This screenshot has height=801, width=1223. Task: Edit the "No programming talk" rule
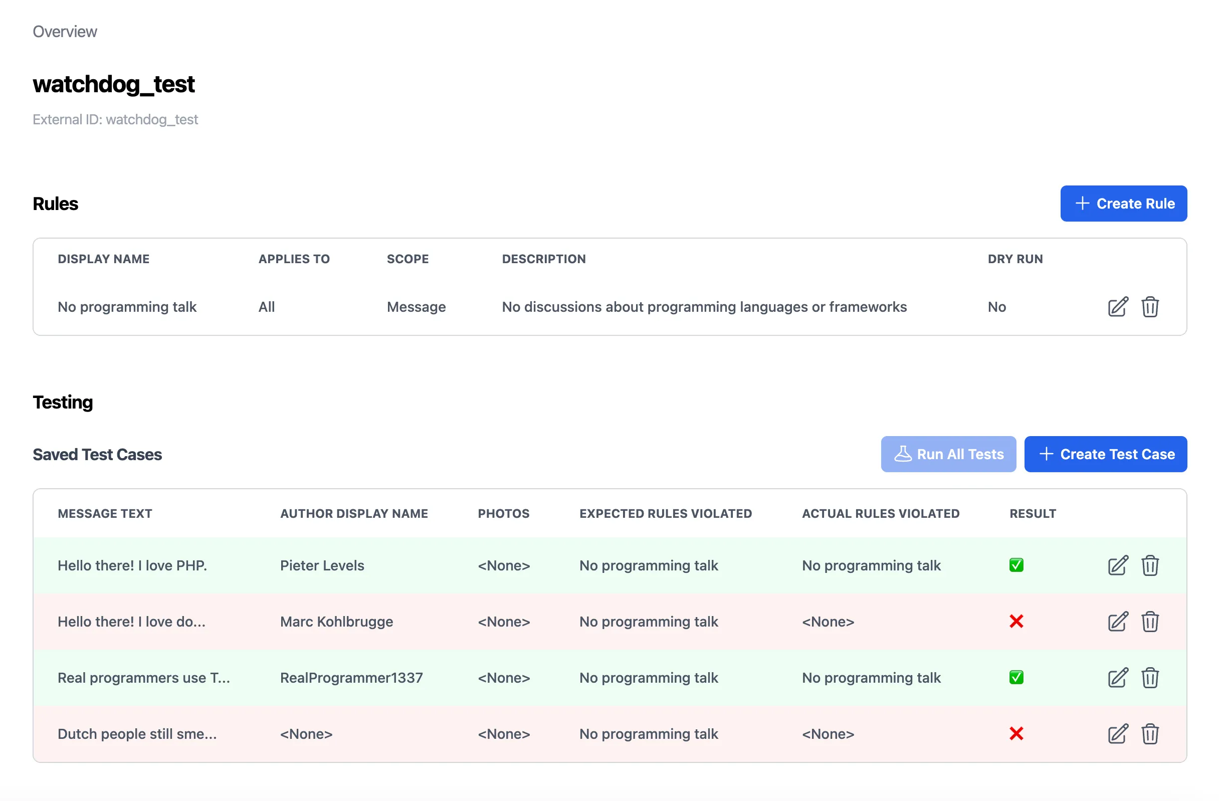(x=1117, y=307)
